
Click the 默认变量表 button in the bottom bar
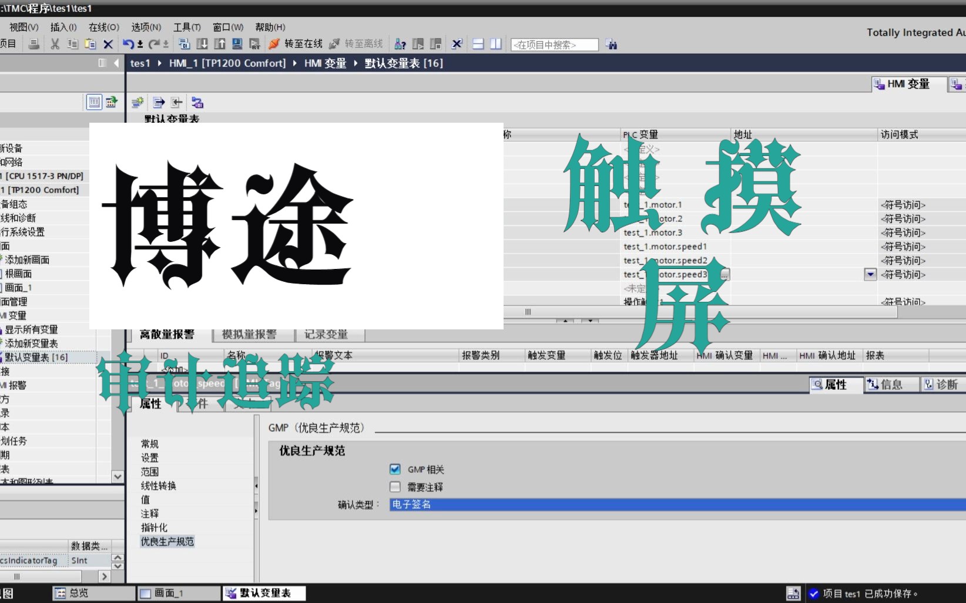pos(264,594)
